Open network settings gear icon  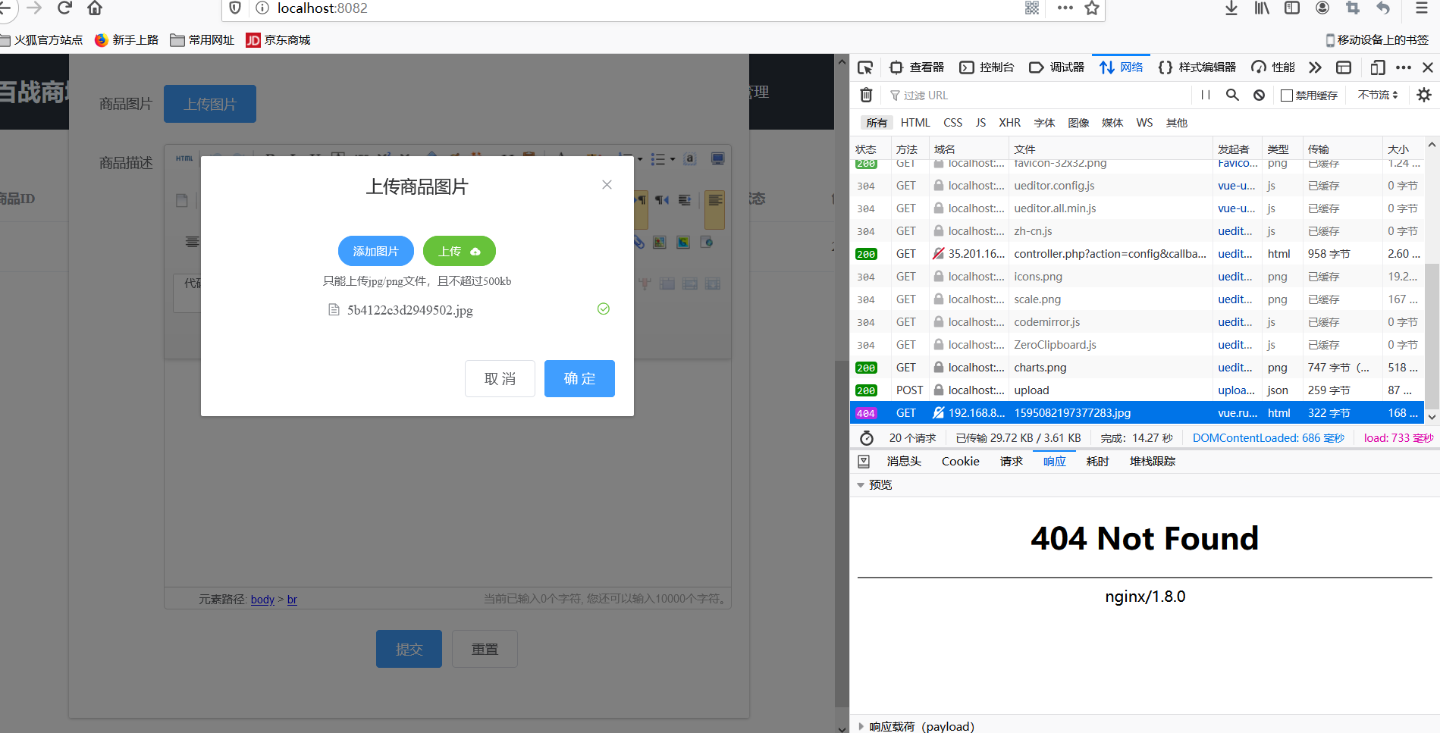click(1424, 95)
